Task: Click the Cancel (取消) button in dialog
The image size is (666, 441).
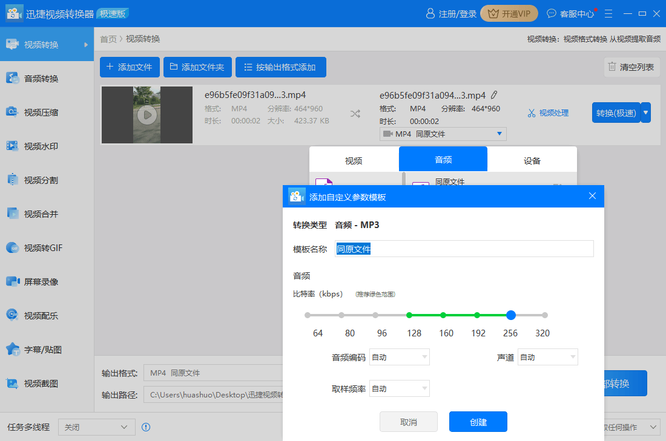Action: pos(408,422)
